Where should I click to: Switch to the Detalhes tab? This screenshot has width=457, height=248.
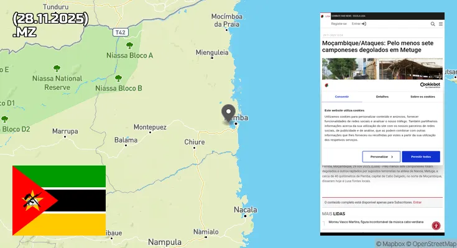(x=382, y=97)
